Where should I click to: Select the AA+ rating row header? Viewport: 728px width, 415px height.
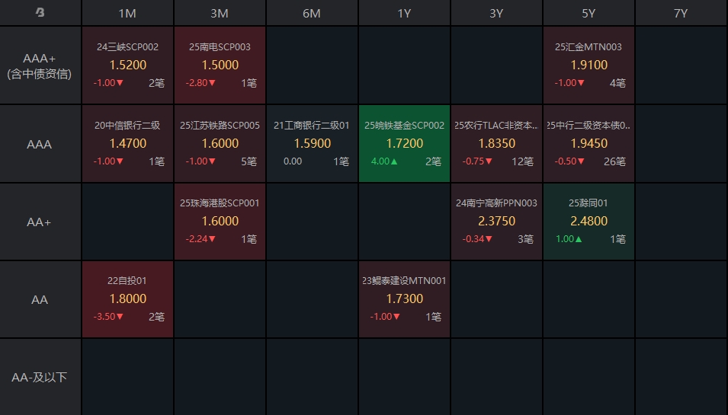40,222
